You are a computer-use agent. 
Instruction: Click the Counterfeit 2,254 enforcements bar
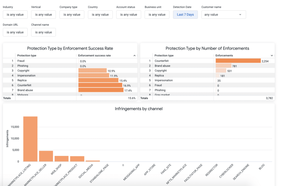pyautogui.click(x=238, y=61)
